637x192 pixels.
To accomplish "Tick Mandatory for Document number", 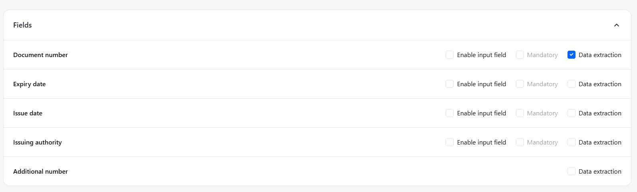I will pos(520,55).
